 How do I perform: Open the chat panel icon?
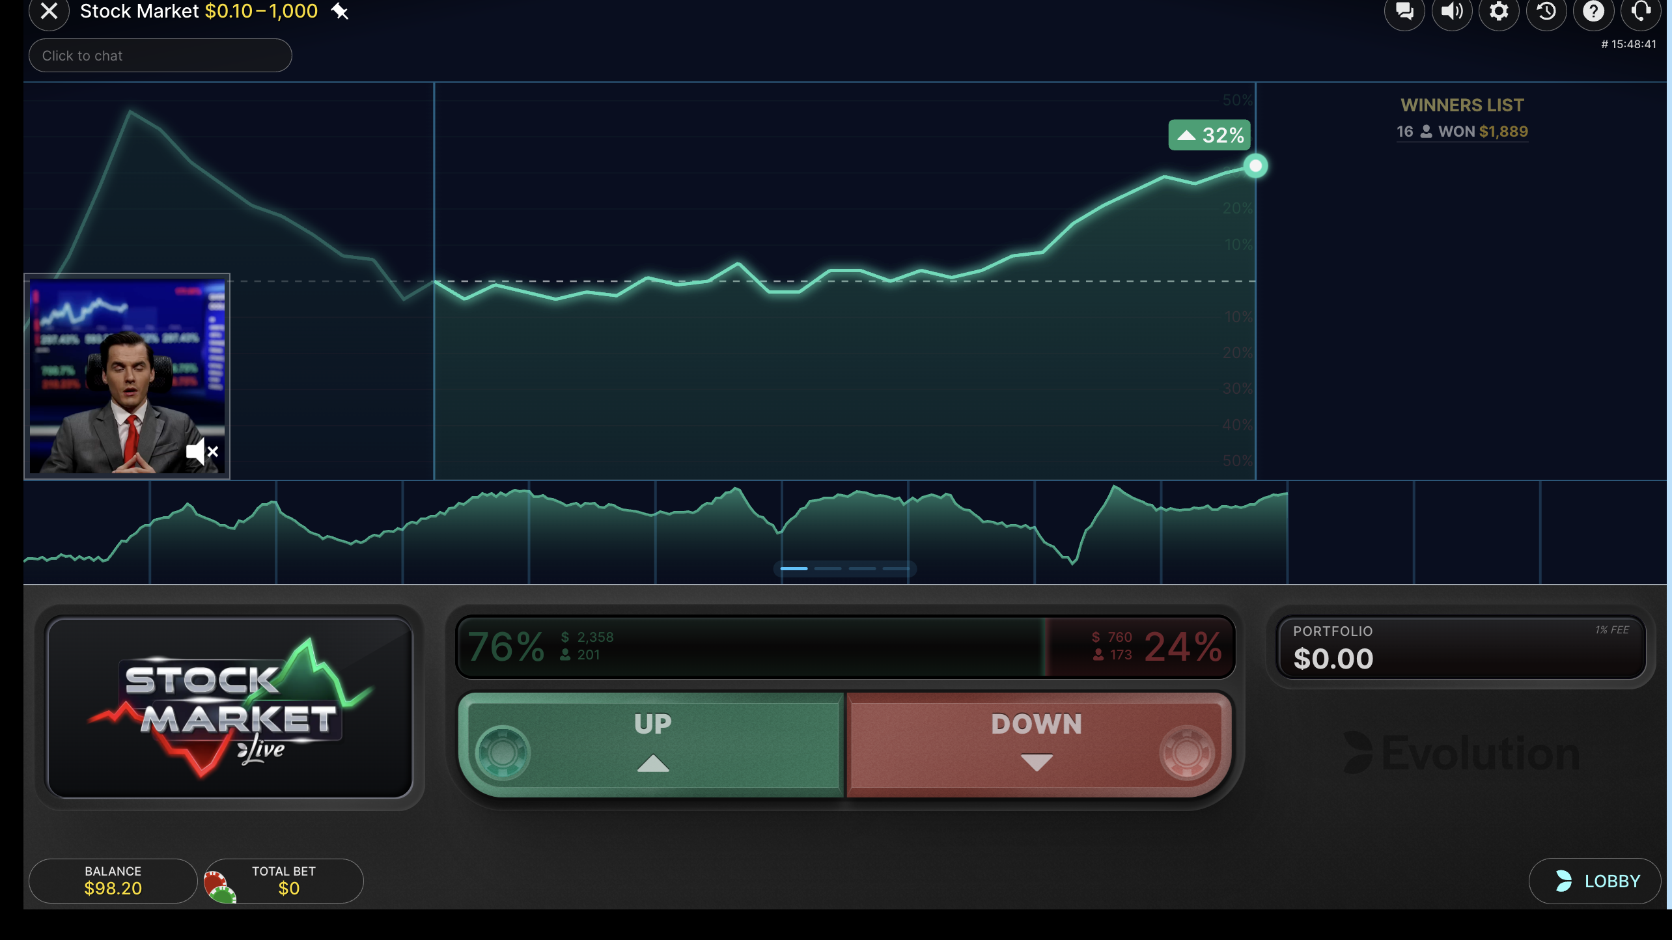coord(1404,12)
